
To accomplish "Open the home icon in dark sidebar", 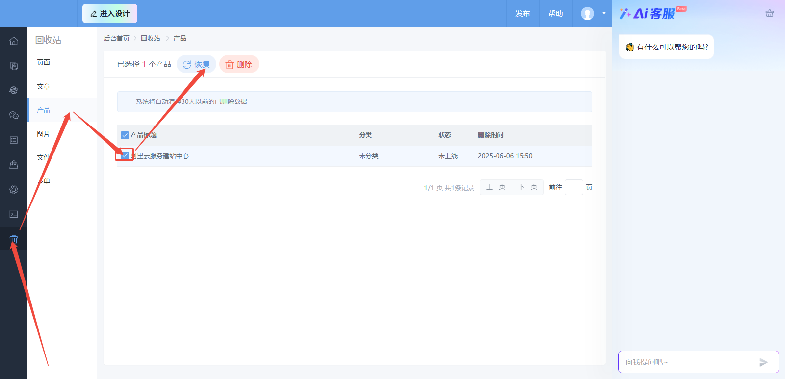I will (x=14, y=41).
